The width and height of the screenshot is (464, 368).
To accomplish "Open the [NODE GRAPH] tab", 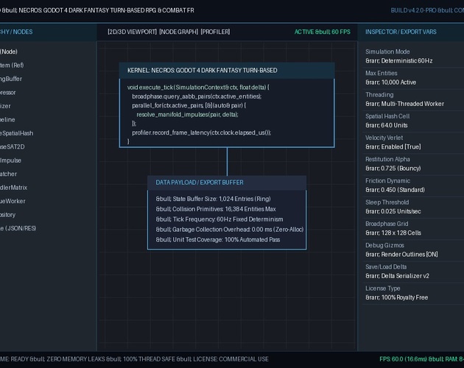I will (179, 32).
